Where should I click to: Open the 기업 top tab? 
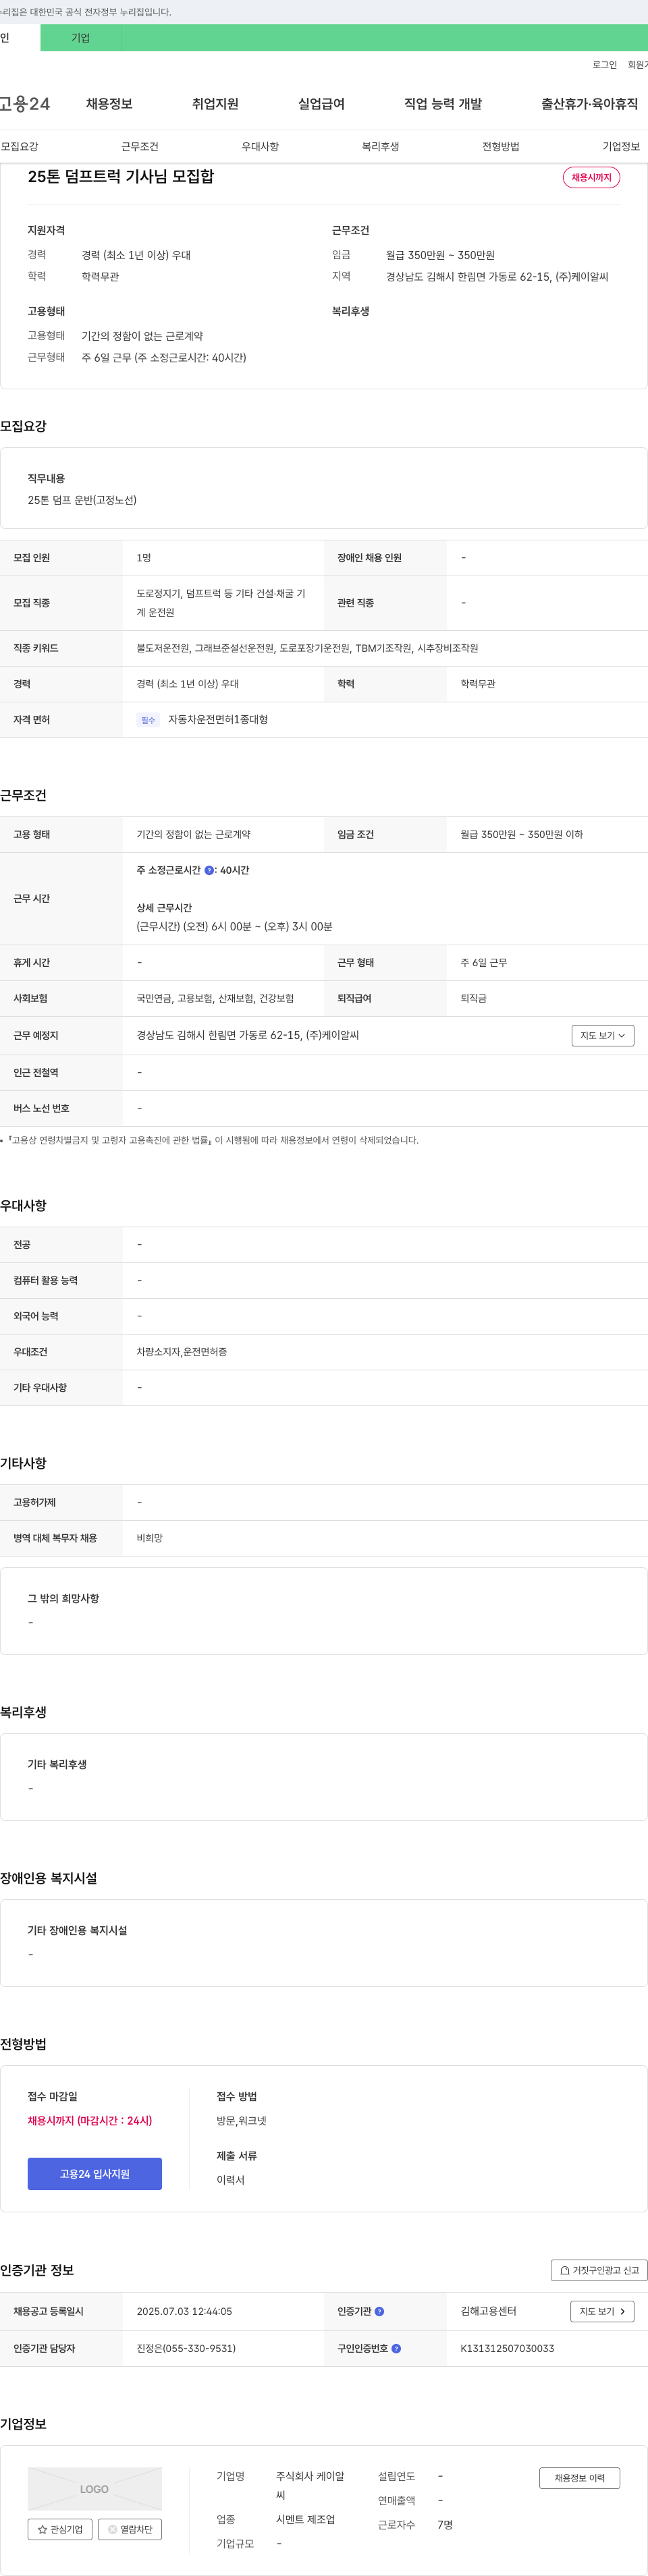click(80, 38)
